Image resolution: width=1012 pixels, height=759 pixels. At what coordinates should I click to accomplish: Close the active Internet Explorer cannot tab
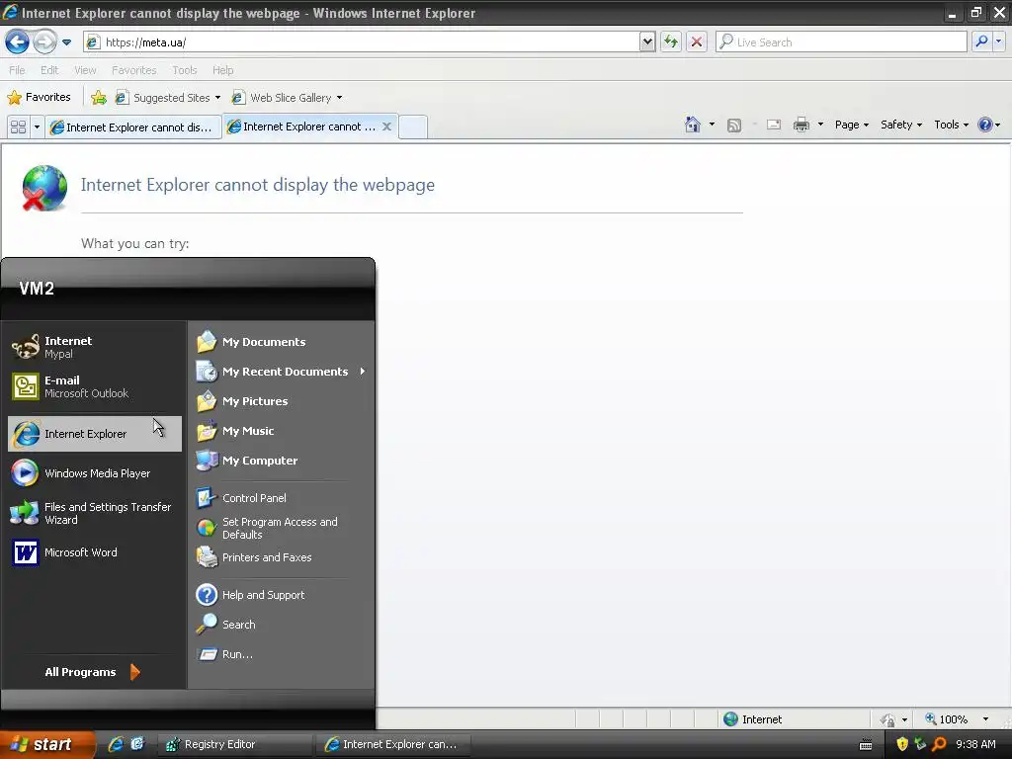pos(386,126)
